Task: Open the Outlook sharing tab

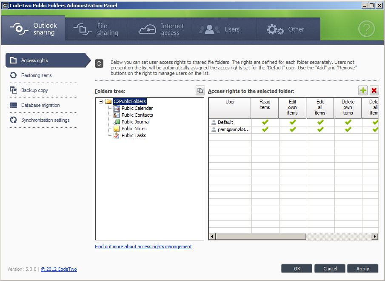Action: [33, 29]
